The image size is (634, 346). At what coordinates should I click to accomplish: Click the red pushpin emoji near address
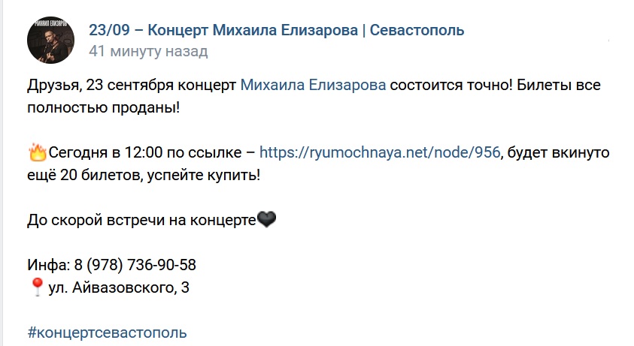click(37, 287)
